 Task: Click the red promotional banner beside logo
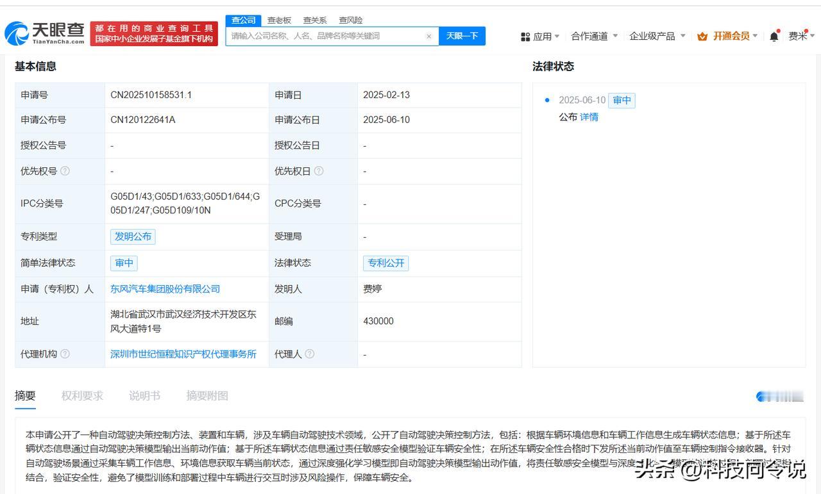coord(154,34)
